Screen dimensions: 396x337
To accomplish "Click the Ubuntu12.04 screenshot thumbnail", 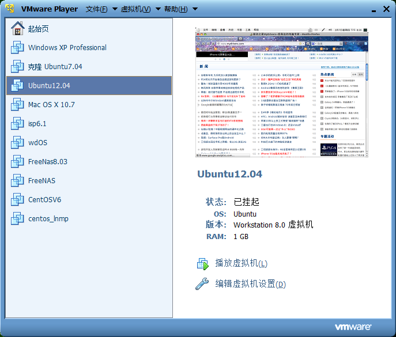I will point(282,92).
